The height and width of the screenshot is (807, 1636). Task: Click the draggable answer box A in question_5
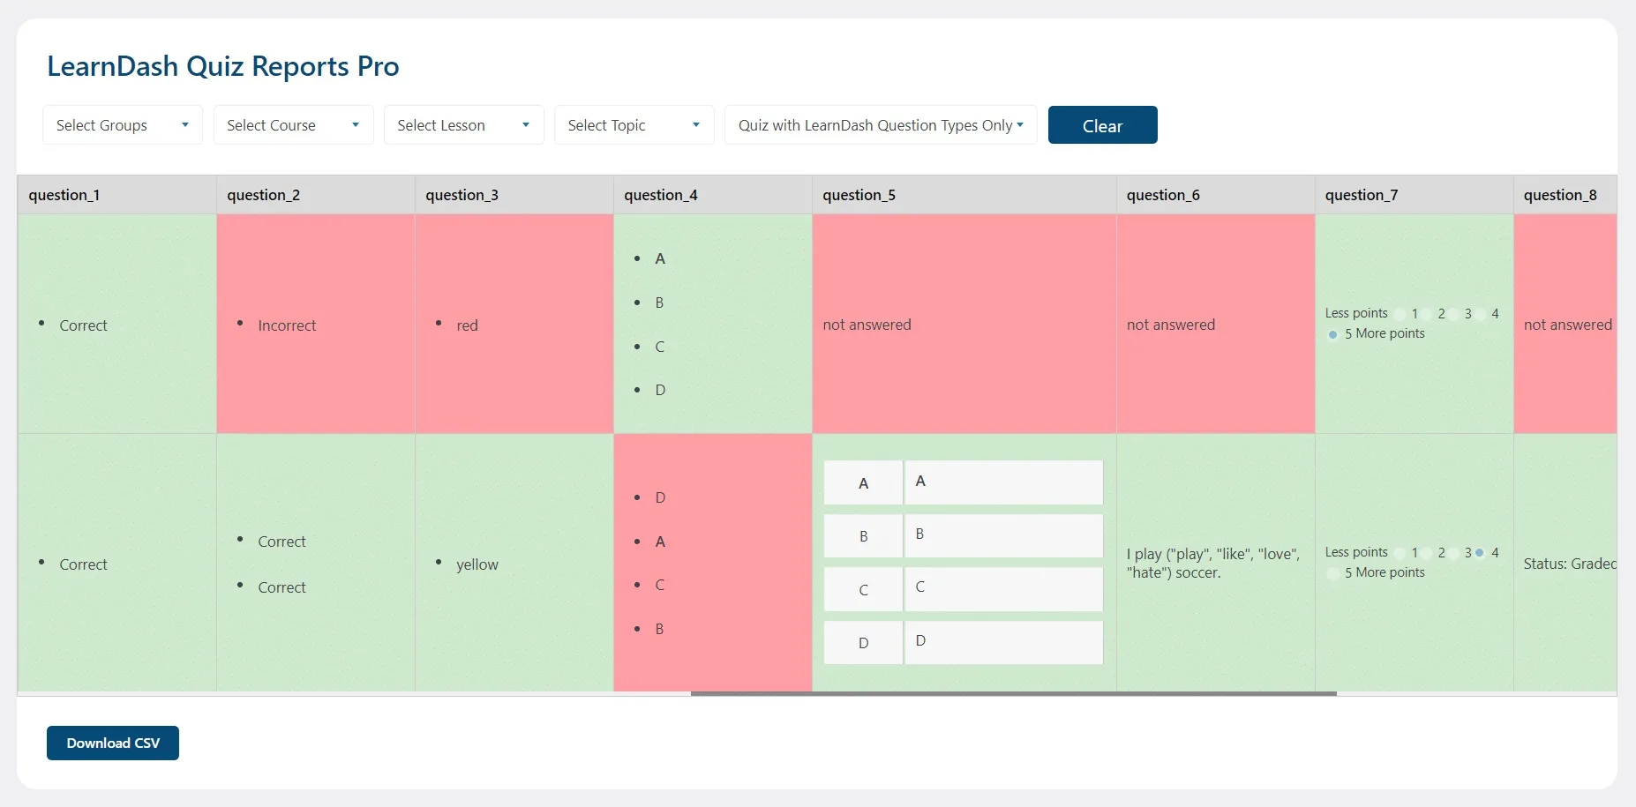[x=1003, y=482]
